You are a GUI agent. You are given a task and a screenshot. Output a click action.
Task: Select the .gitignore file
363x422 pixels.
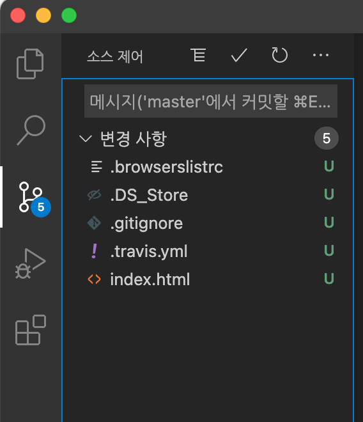pyautogui.click(x=208, y=223)
